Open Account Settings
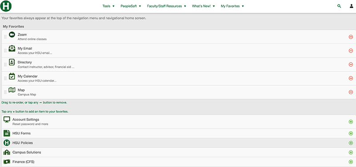Image resolution: width=356 pixels, height=167 pixels. tap(26, 119)
